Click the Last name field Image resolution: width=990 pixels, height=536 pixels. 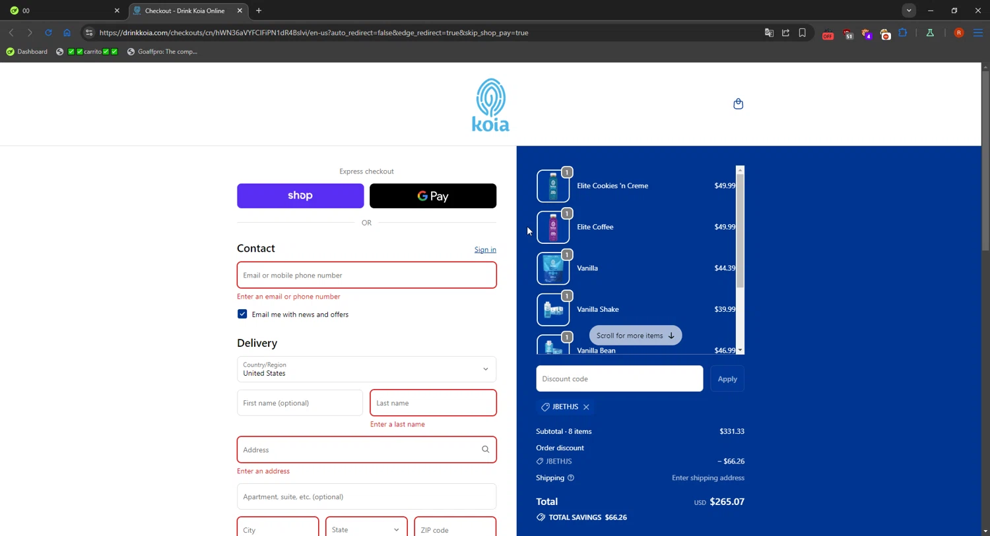(x=433, y=403)
